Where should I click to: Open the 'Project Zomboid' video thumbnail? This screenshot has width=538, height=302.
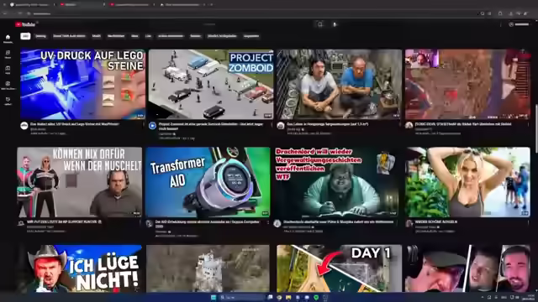point(211,84)
